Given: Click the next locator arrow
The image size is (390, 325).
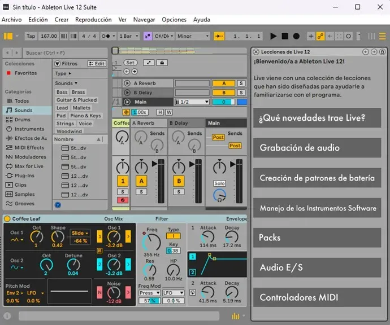Looking at the screenshot, I should 135,72.
